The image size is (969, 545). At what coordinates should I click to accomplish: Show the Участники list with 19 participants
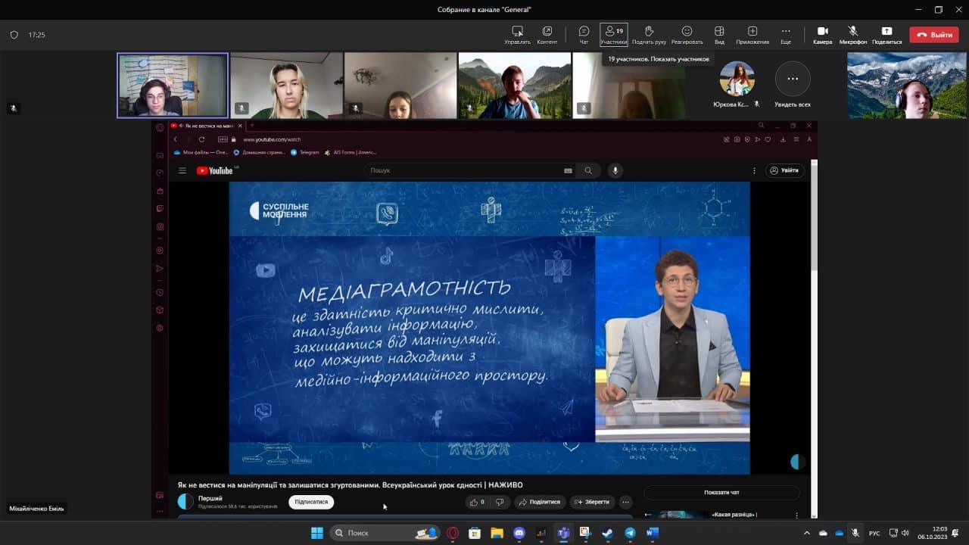point(614,35)
